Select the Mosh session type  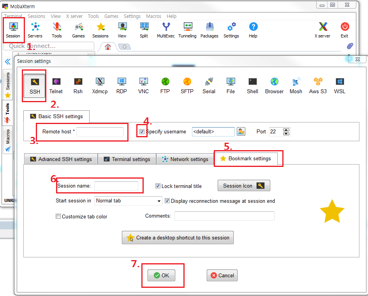pyautogui.click(x=296, y=86)
